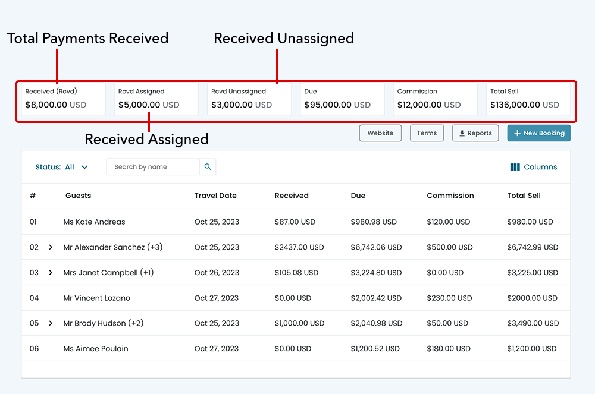Viewport: 595px width, 394px height.
Task: Open Ms Aimee Poulain booking row
Action: coord(95,349)
